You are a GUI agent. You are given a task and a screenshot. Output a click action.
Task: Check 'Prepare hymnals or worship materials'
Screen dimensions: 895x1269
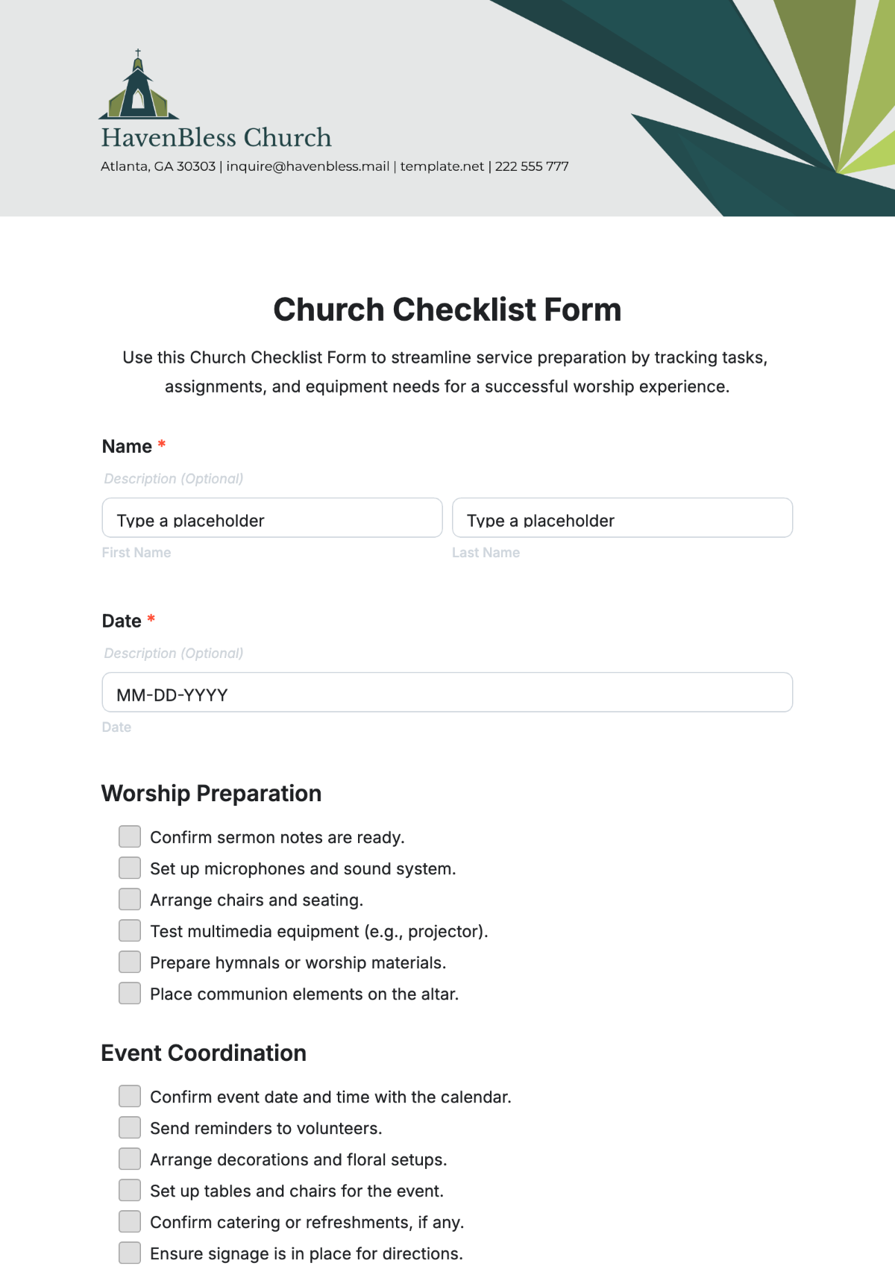[x=130, y=962]
